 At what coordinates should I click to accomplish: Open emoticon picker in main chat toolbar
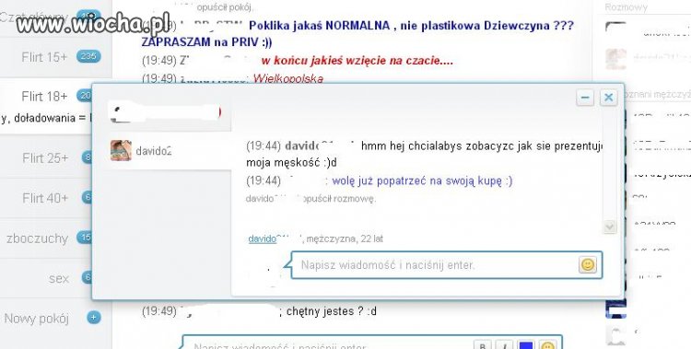pyautogui.click(x=547, y=344)
